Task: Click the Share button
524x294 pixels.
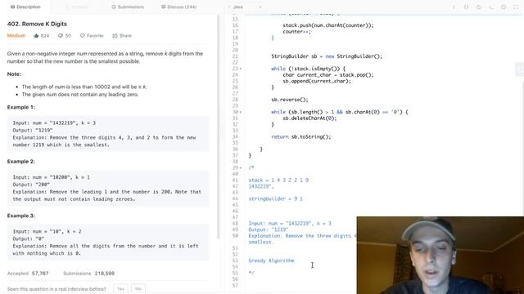Action: [122, 36]
